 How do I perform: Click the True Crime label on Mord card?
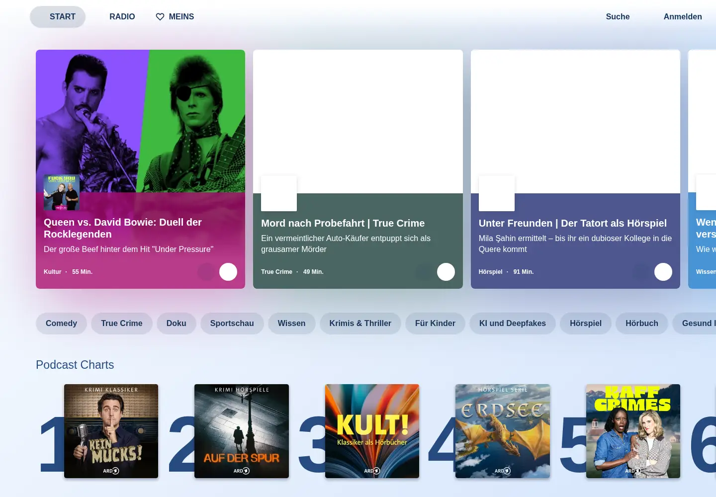(277, 272)
